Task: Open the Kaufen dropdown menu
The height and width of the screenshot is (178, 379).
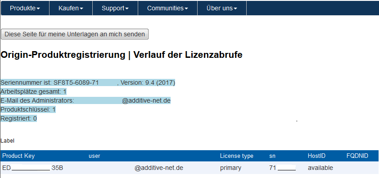Action: coord(71,8)
